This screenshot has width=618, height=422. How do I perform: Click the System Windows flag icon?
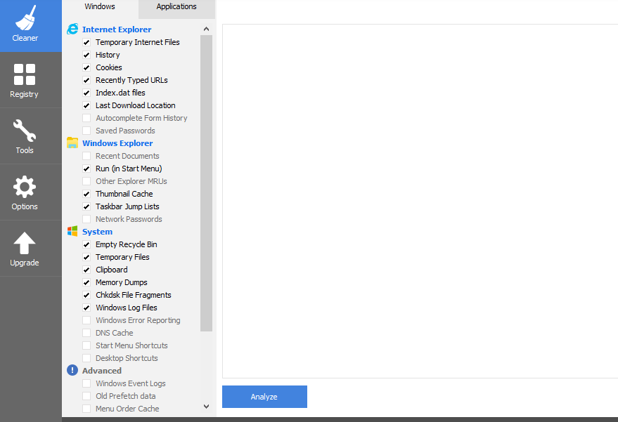pos(72,231)
